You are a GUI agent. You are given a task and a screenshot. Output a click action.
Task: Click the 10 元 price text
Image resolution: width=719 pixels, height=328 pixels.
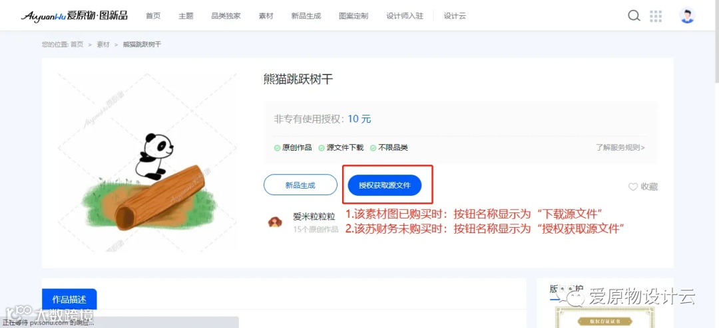359,119
